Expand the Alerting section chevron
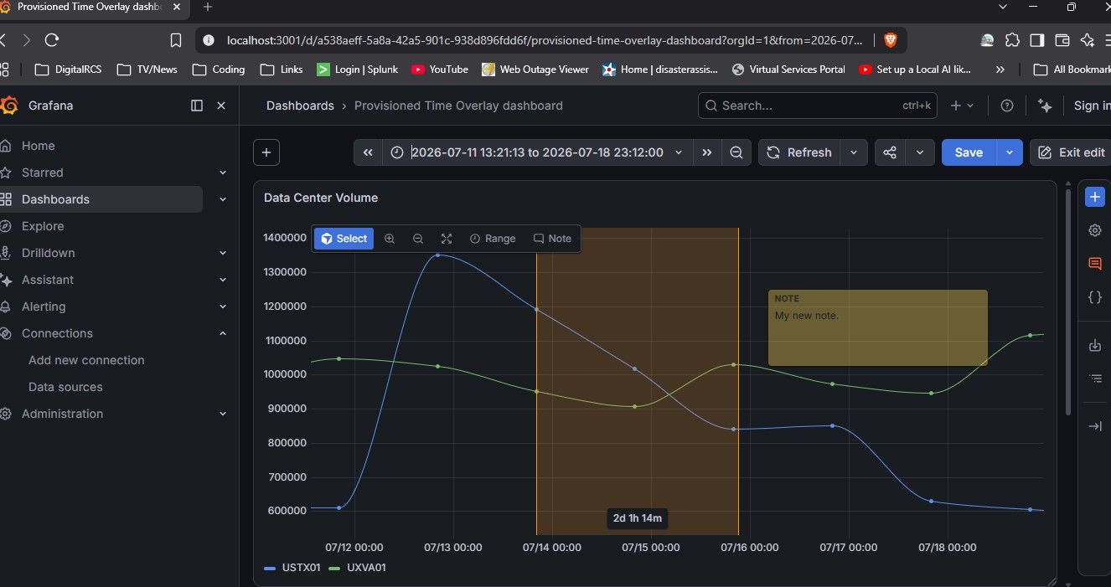Image resolution: width=1111 pixels, height=587 pixels. tap(223, 306)
